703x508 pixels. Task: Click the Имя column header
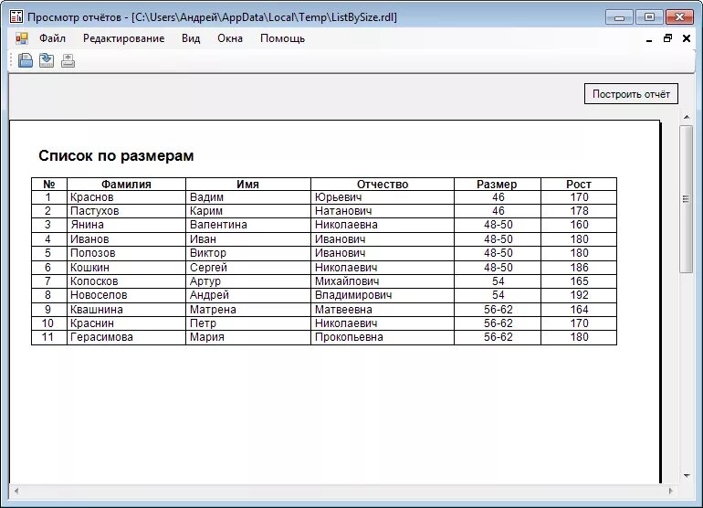[x=248, y=184]
